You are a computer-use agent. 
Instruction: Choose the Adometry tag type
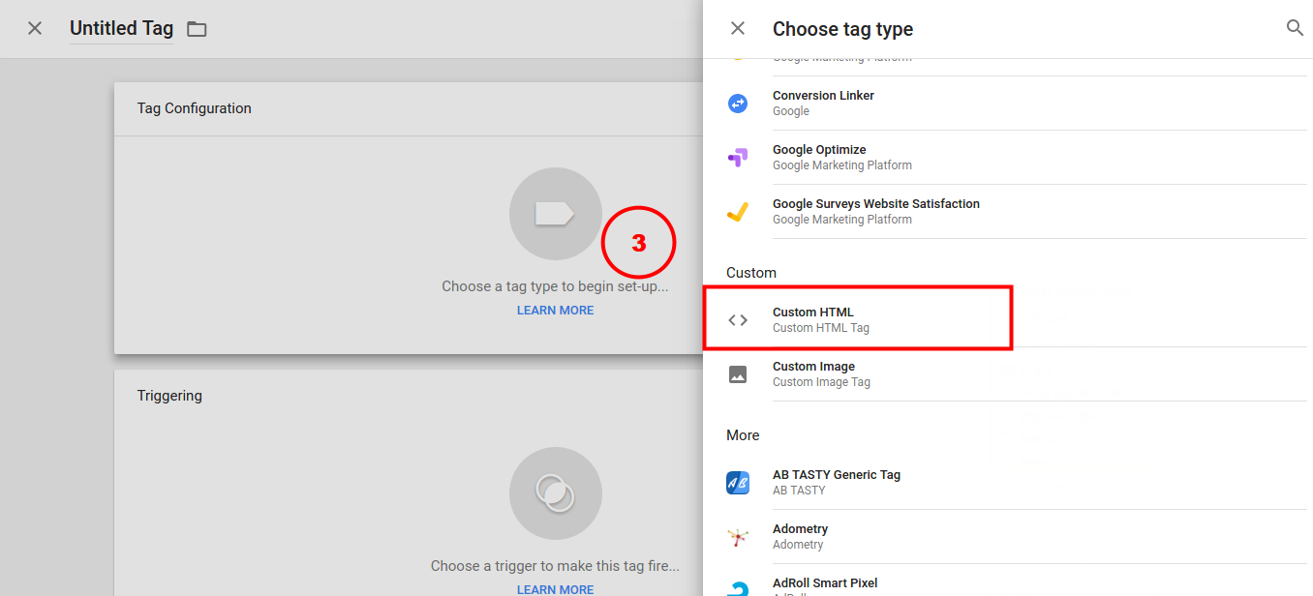tap(1016, 537)
